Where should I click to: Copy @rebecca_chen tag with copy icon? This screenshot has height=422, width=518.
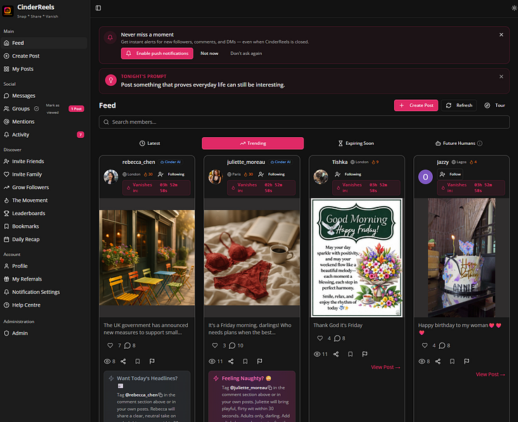160,395
